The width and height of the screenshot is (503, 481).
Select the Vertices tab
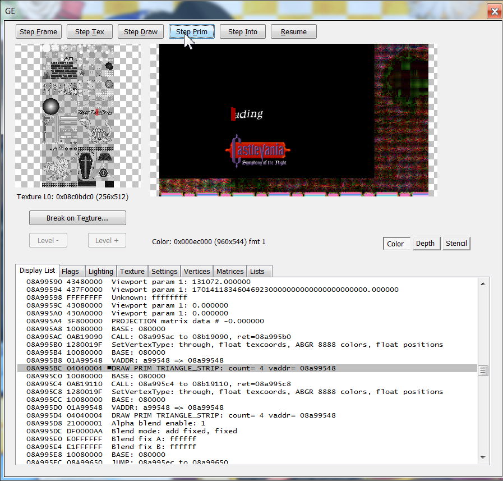197,272
